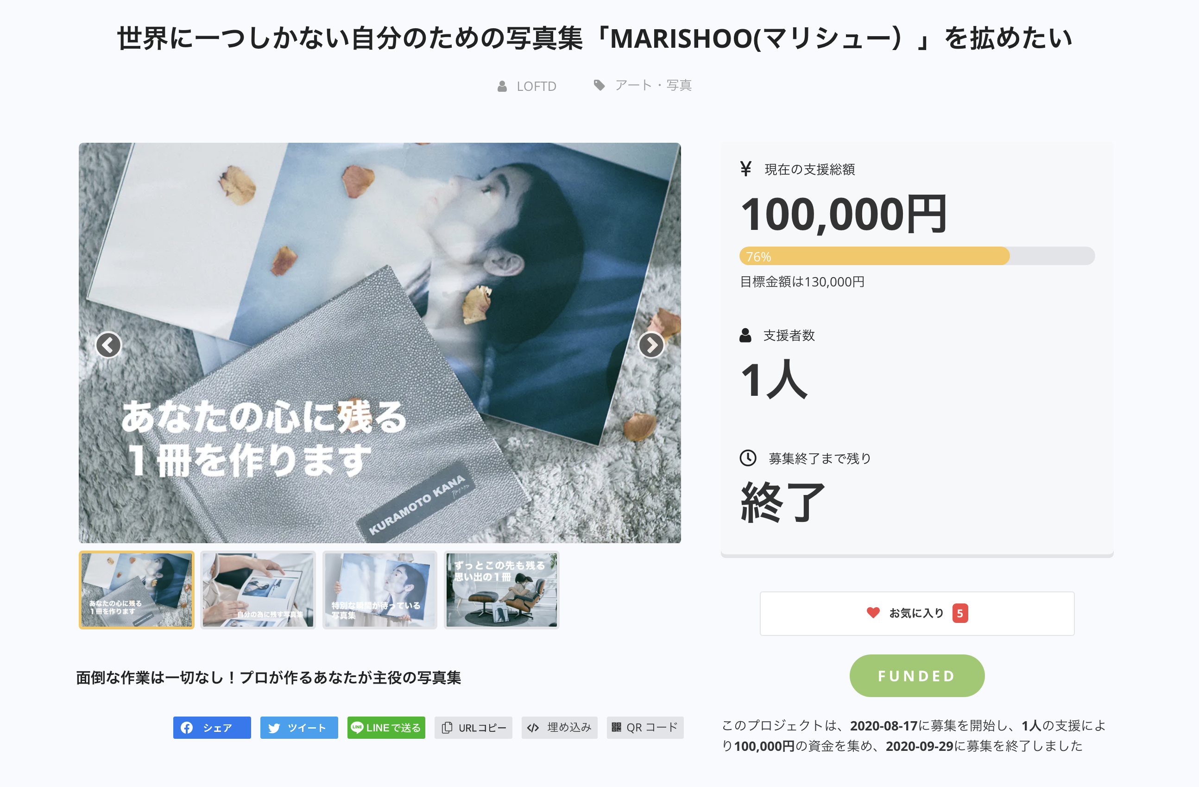Click the LINE icon on LINEで送る
Viewport: 1199px width, 787px height.
click(357, 727)
